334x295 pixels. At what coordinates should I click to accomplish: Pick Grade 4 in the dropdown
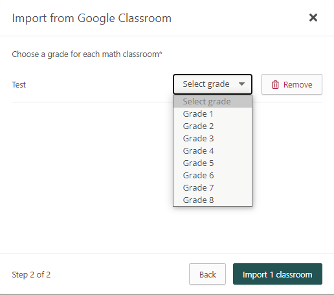212,151
